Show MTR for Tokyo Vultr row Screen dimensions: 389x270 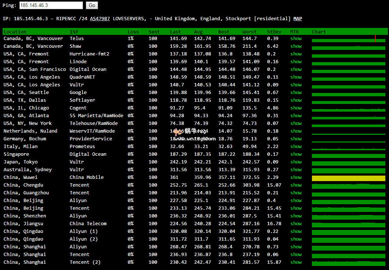(x=296, y=162)
